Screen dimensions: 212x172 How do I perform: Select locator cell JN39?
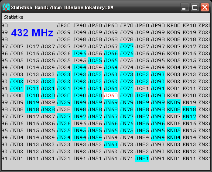pyautogui.click(x=64, y=102)
